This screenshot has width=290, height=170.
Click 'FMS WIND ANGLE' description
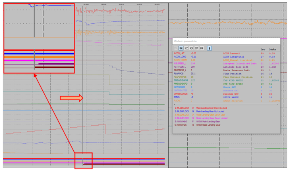(233, 81)
